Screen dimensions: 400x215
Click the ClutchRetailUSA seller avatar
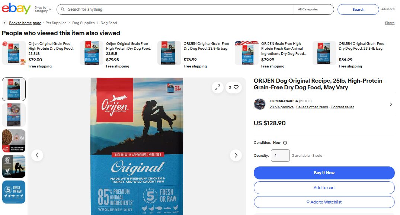tap(259, 104)
